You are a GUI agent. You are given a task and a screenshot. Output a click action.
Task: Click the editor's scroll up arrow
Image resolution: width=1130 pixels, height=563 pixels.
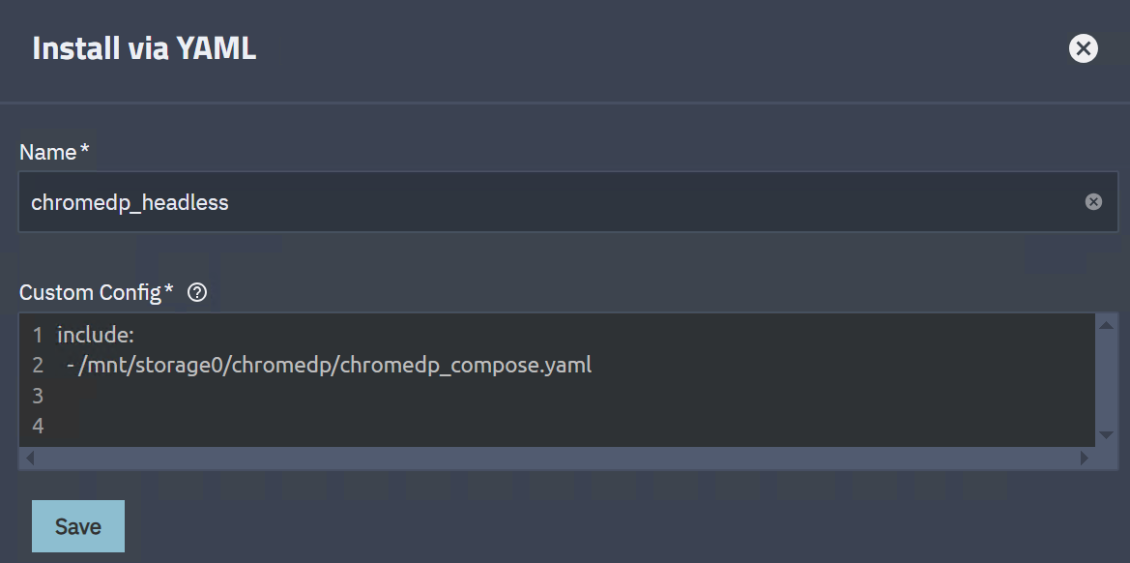(x=1107, y=325)
